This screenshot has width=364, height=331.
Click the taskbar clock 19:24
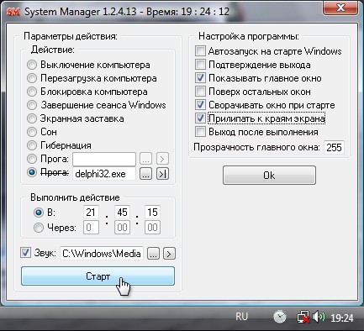(x=342, y=318)
